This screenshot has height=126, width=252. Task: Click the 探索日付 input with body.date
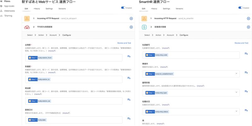pyautogui.click(x=74, y=120)
